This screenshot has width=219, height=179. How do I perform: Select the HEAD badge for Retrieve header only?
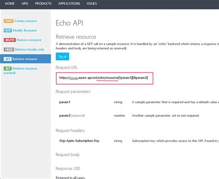(9, 49)
